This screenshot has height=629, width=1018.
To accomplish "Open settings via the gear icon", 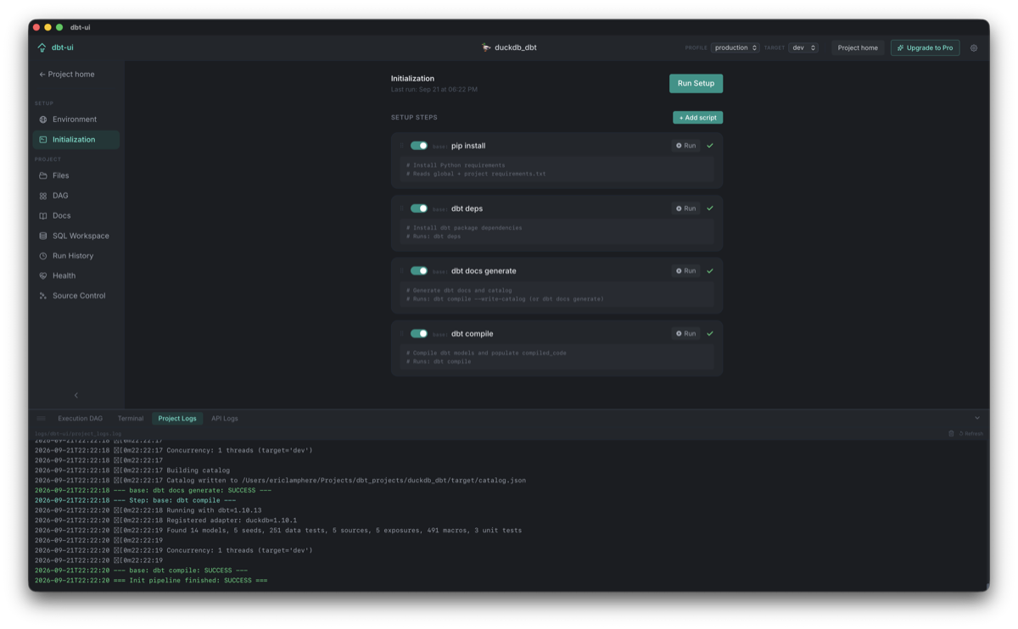I will coord(974,48).
